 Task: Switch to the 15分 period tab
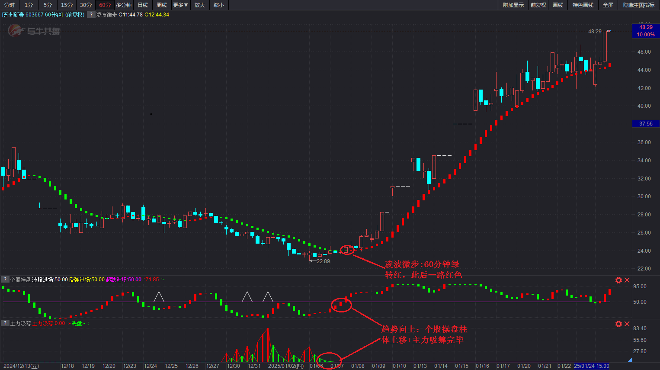tap(67, 5)
